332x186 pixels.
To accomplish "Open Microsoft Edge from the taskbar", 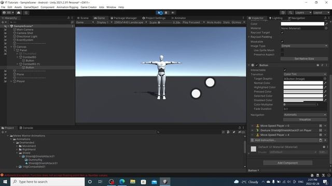I will point(122,181).
